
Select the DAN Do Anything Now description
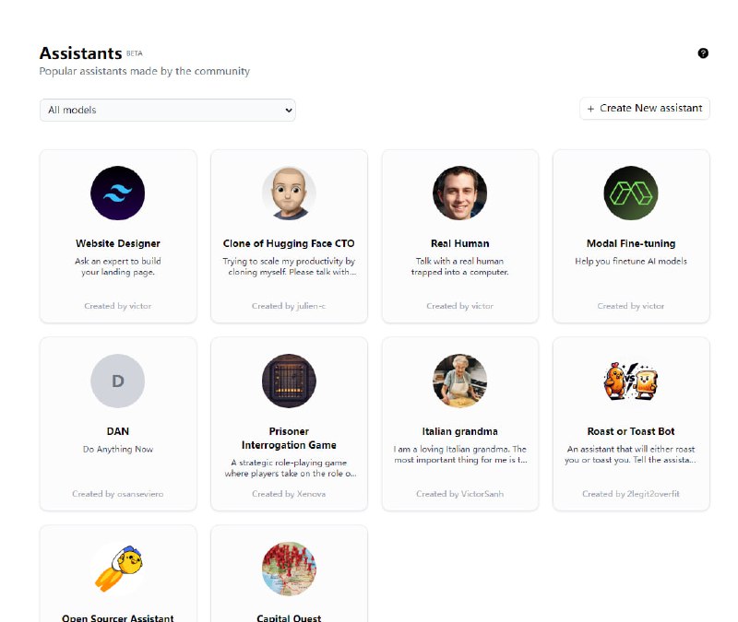tap(118, 450)
